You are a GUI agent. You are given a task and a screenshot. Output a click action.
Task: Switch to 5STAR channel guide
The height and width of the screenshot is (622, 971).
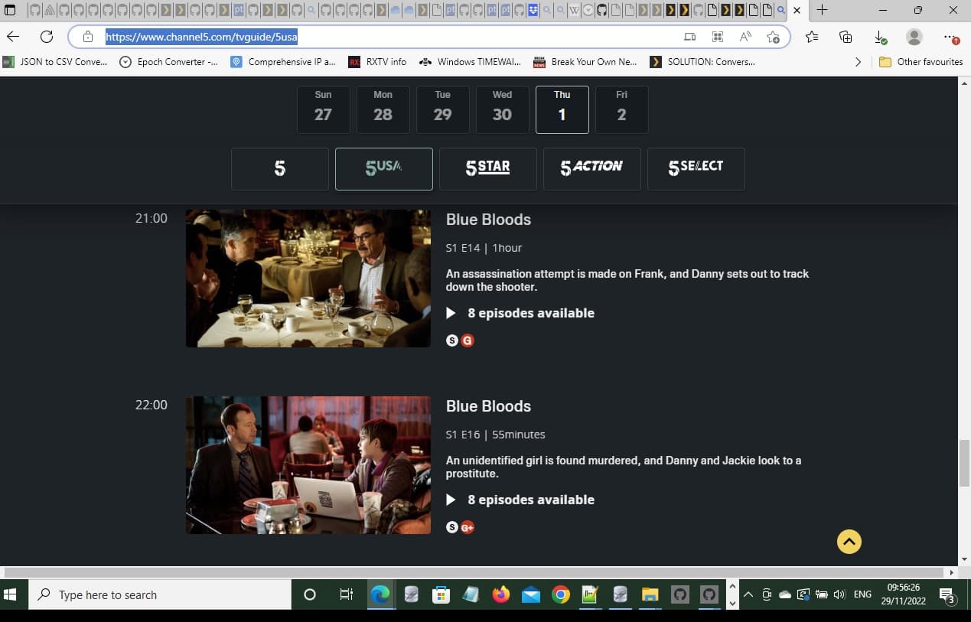(488, 168)
